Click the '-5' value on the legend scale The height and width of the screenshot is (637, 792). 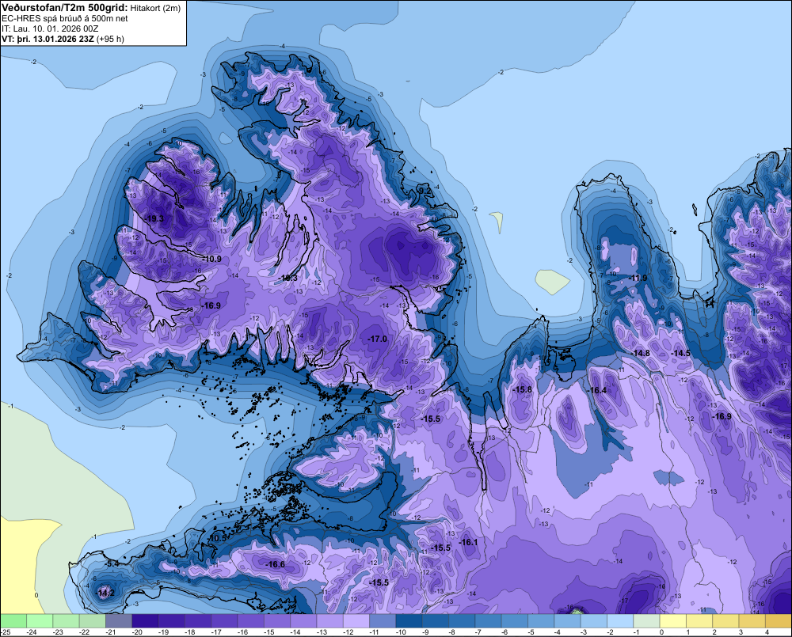pyautogui.click(x=531, y=632)
